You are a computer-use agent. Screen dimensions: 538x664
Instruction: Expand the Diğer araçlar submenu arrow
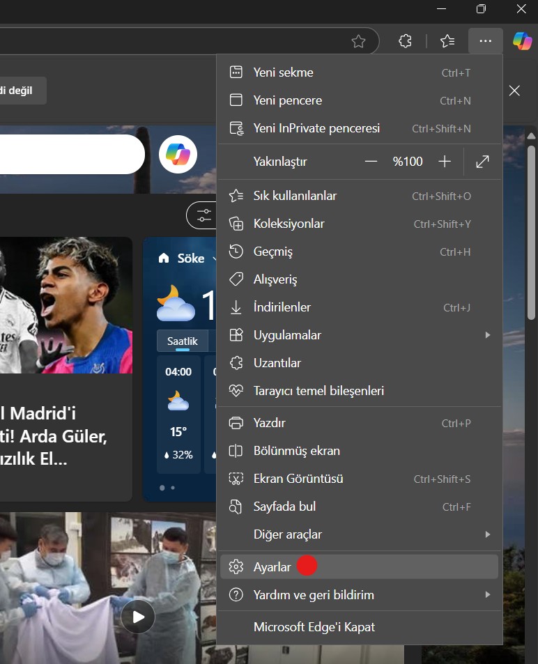488,534
